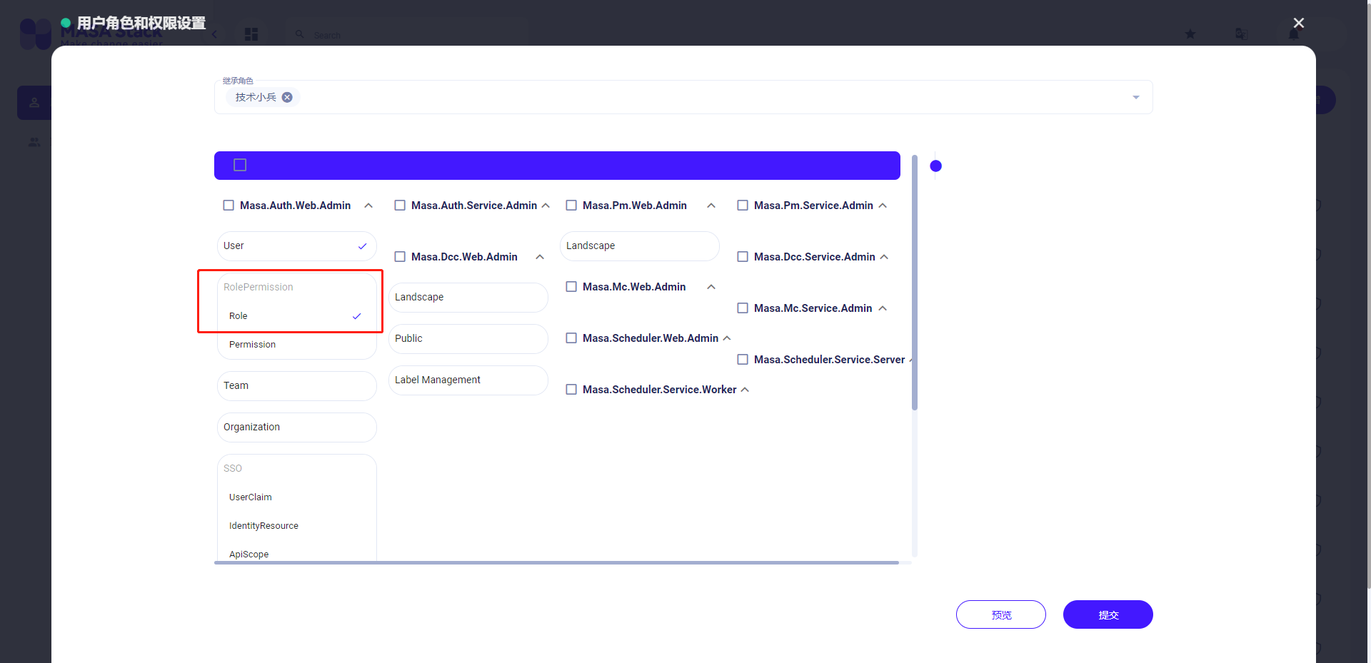The height and width of the screenshot is (663, 1371).
Task: Click the favorites star icon in top bar
Action: coord(1190,34)
